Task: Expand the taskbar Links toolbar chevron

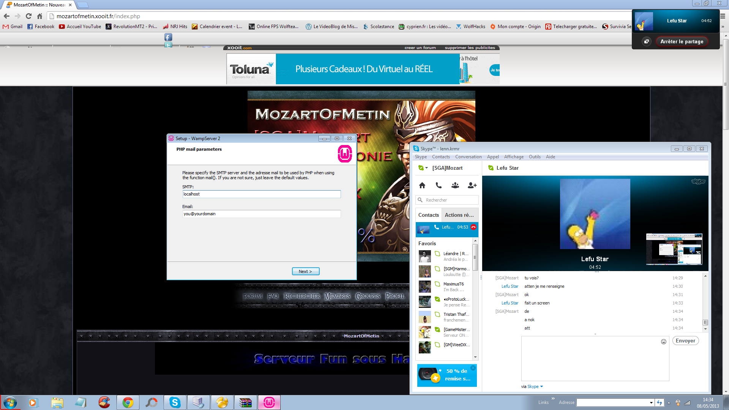Action: tap(553, 399)
